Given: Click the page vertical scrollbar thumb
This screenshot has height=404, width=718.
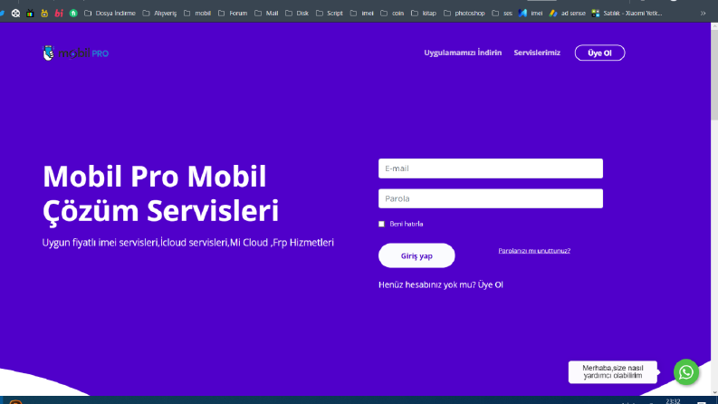Looking at the screenshot, I should [x=714, y=75].
